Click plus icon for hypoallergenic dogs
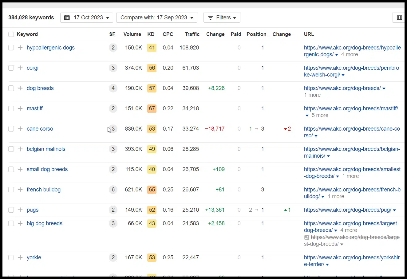 click(20, 48)
